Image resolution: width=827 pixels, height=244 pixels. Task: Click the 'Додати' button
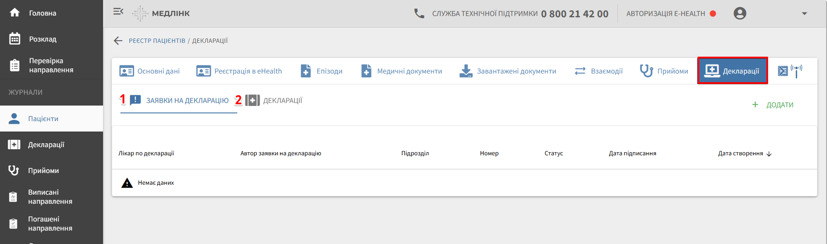click(x=773, y=105)
